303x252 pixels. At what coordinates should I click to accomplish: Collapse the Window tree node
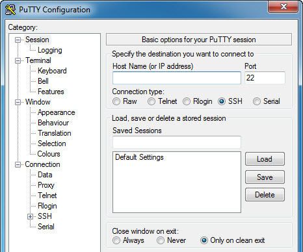click(18, 102)
